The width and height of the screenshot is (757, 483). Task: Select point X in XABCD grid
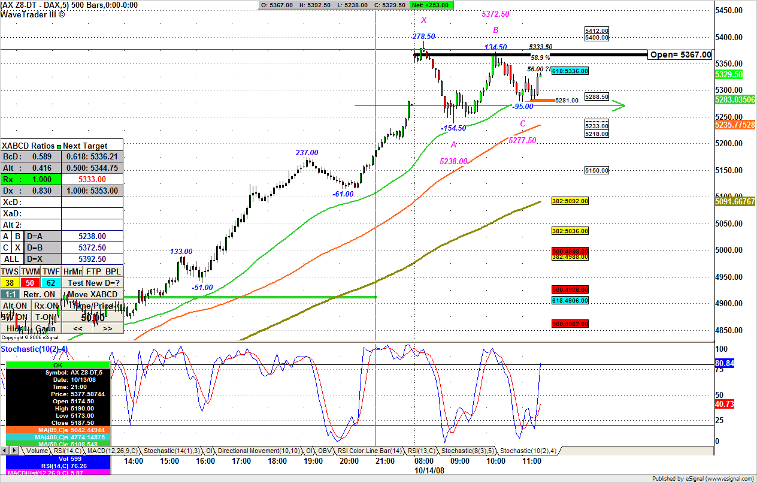(19, 247)
